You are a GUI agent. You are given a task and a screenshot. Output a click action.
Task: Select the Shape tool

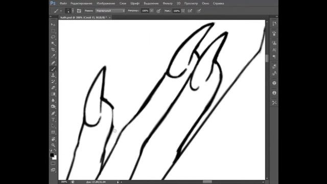click(53, 132)
